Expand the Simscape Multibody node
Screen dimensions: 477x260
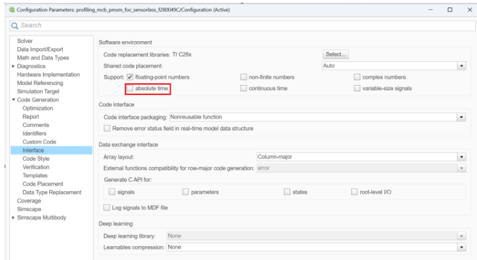[13, 218]
